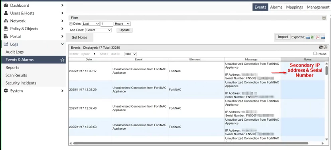Select event row dated 2025/11/17 12:36:53
This screenshot has width=331, height=150.
tap(197, 127)
